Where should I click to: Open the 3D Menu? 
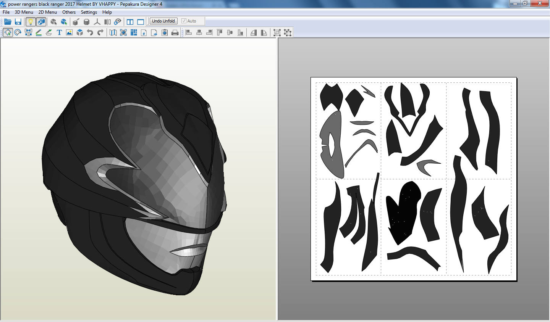point(23,12)
